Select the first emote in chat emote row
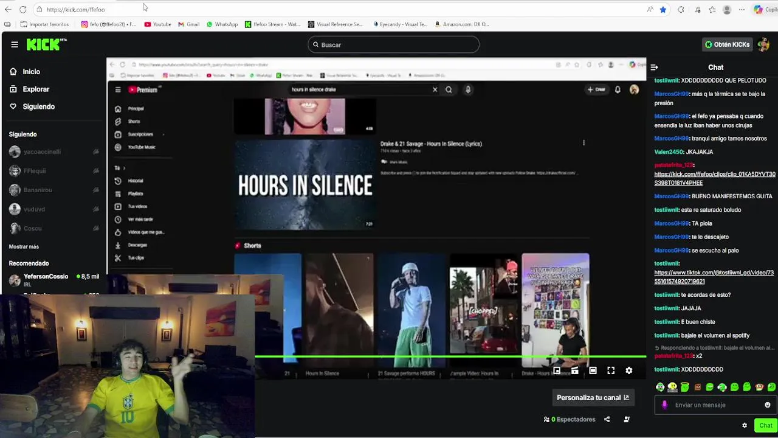This screenshot has width=778, height=438. (660, 387)
